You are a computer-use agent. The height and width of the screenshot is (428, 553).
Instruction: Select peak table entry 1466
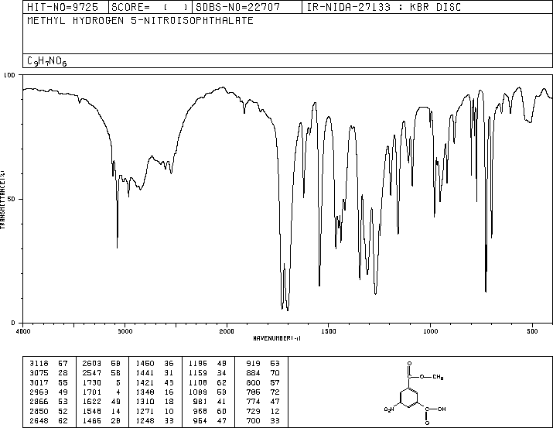click(x=101, y=421)
